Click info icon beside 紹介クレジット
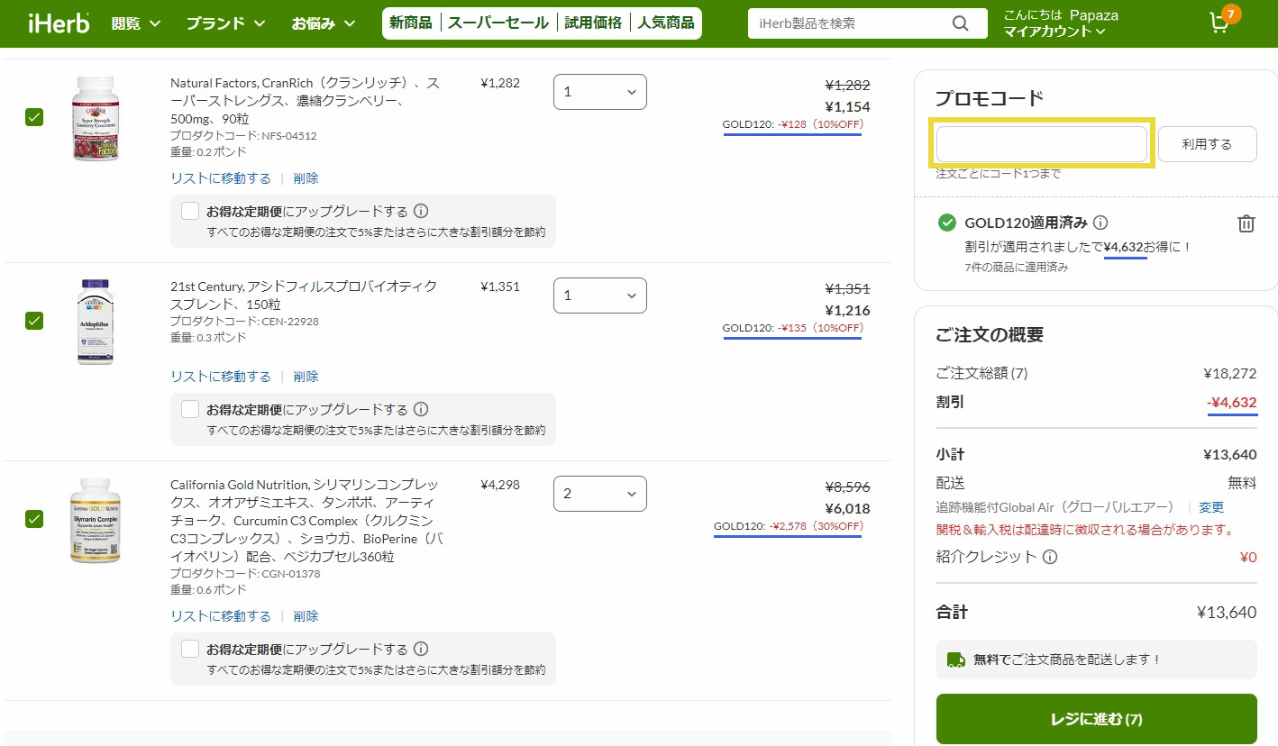1278x746 pixels. click(1050, 557)
